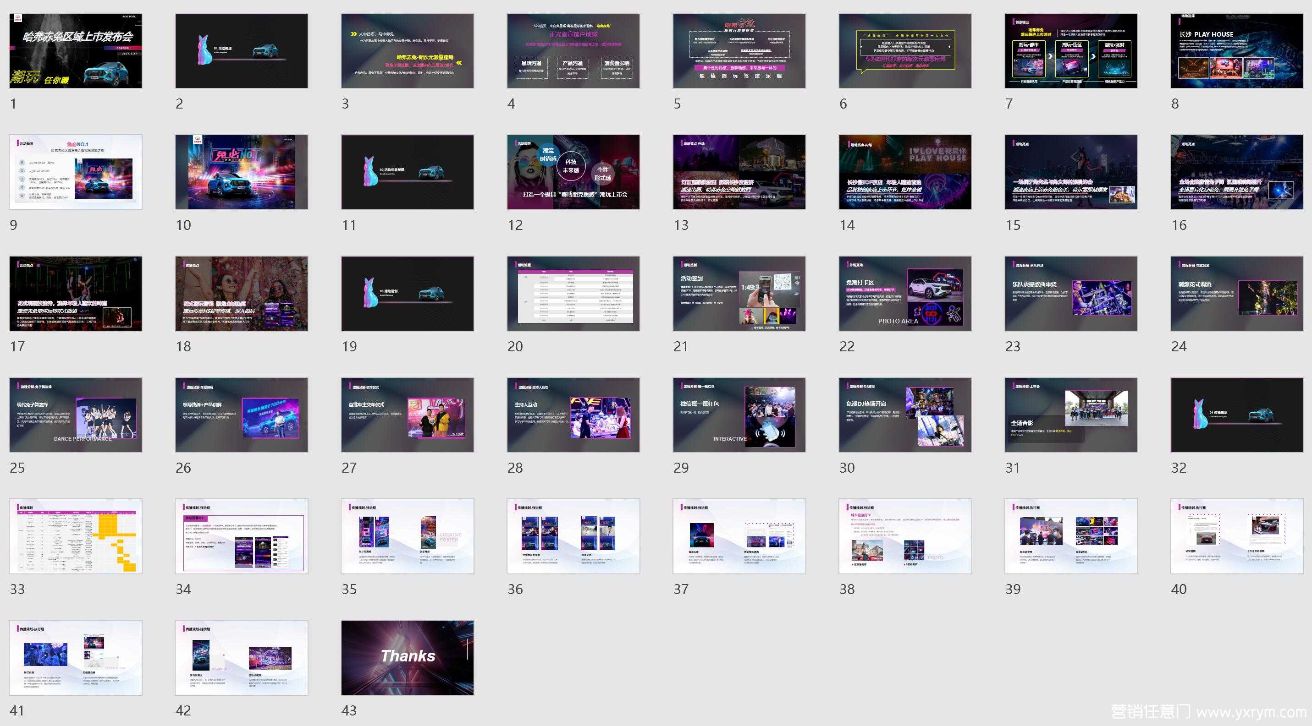The width and height of the screenshot is (1312, 726).
Task: Click the slide number label "43"
Action: (x=349, y=711)
